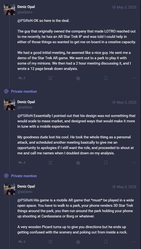Boost the third post about mobile AR game
Viewport: 141px width, 249px height.
click(51, 242)
